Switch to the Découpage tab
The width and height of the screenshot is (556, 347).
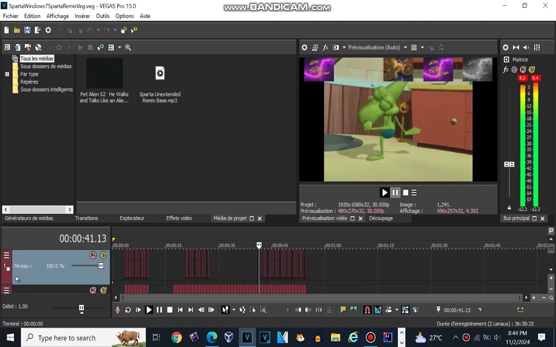tap(381, 218)
